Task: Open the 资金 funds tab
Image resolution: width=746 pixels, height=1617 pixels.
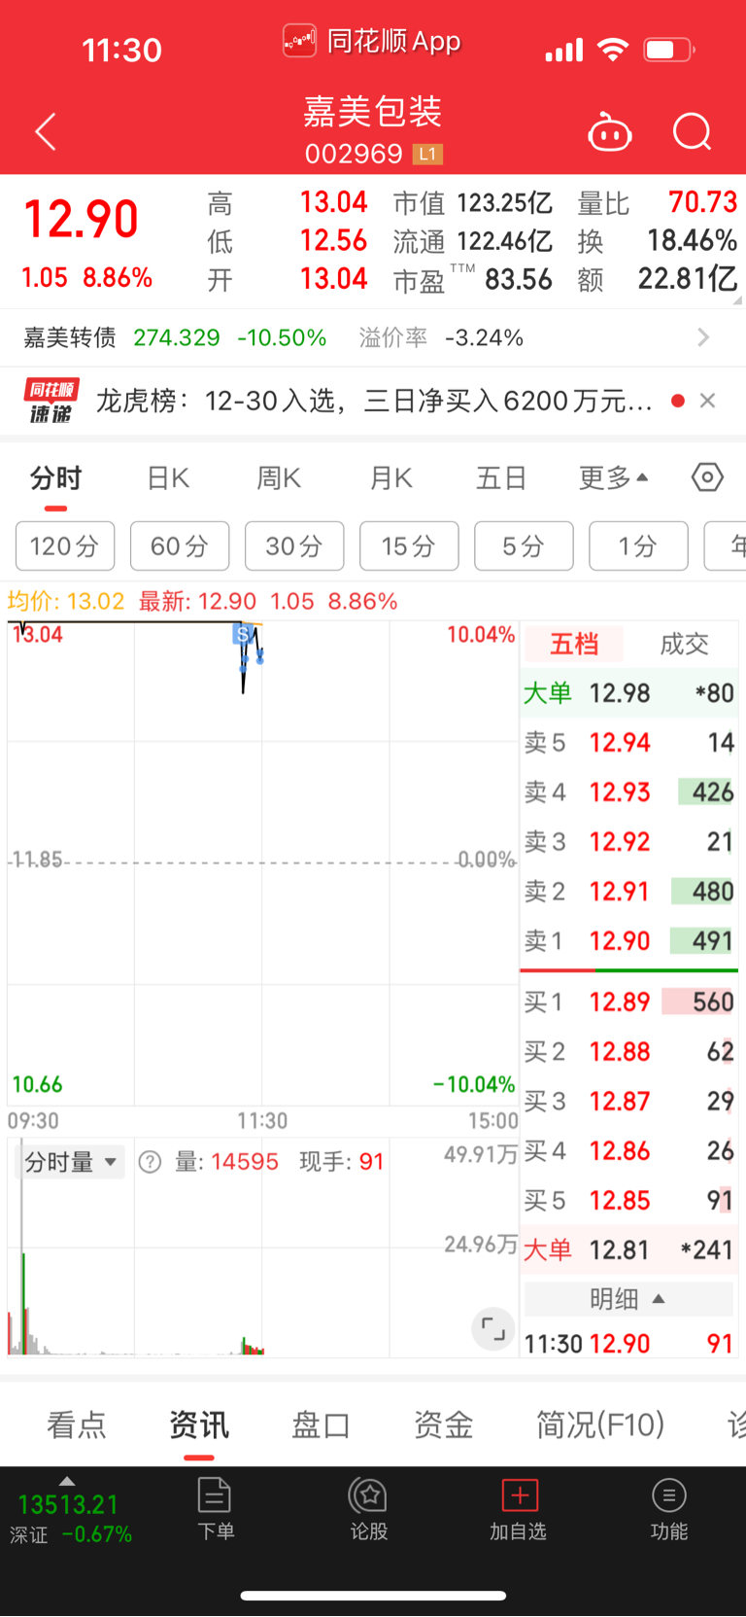Action: (x=444, y=1424)
